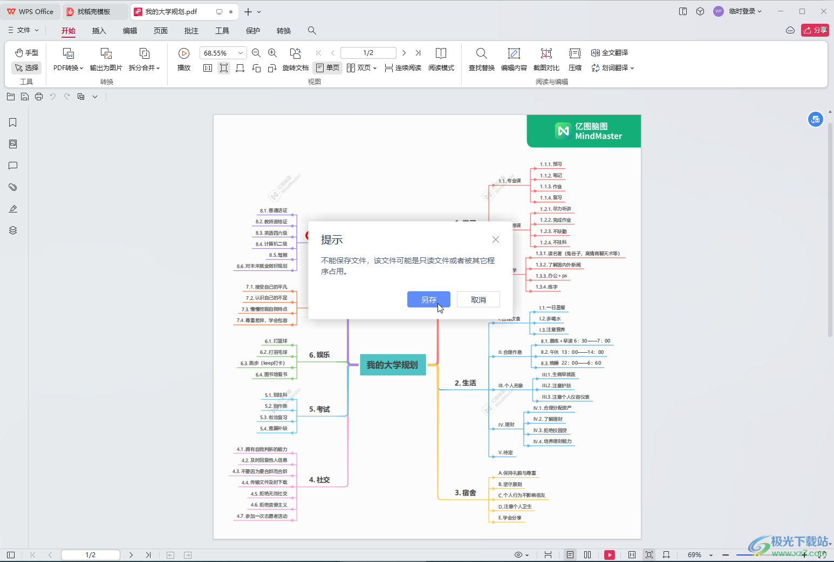Click the ribbon zoom in magnifier
This screenshot has height=562, width=834.
(272, 53)
